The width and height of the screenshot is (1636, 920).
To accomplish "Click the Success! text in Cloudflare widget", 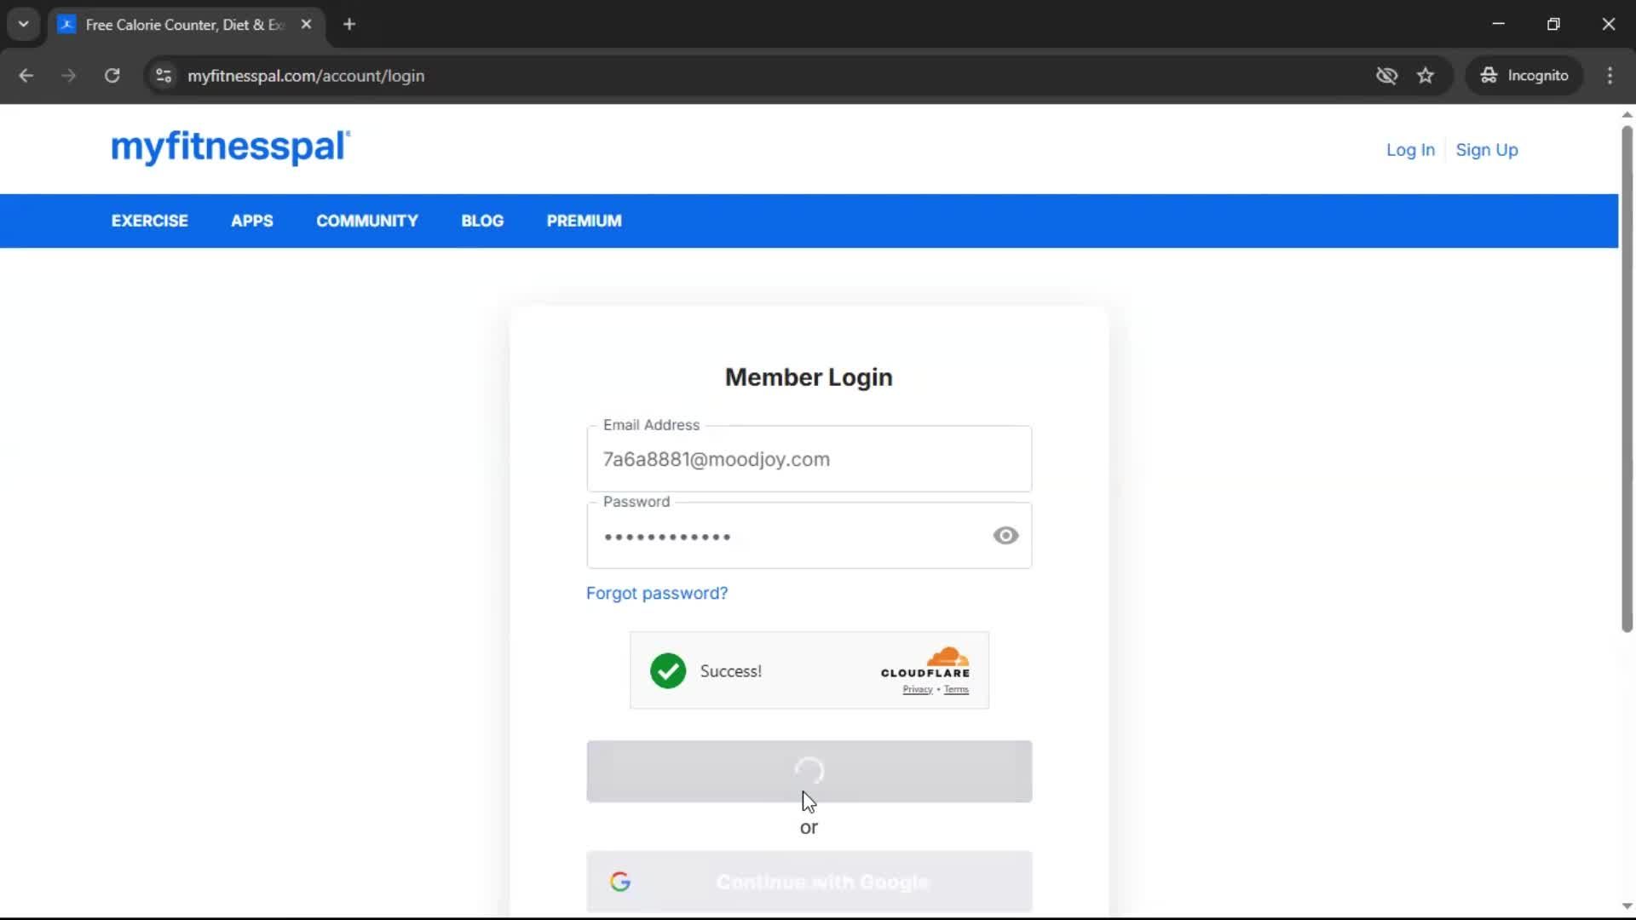I will point(731,671).
